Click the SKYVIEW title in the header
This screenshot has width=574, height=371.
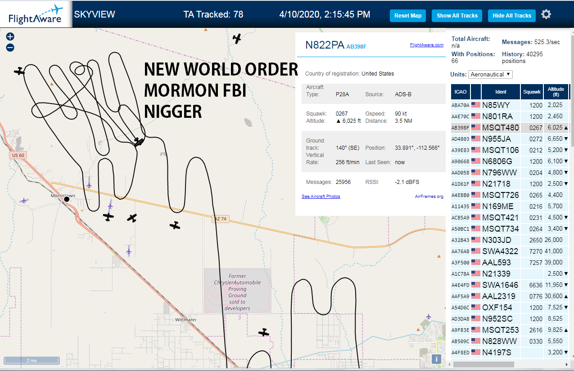[x=95, y=14]
